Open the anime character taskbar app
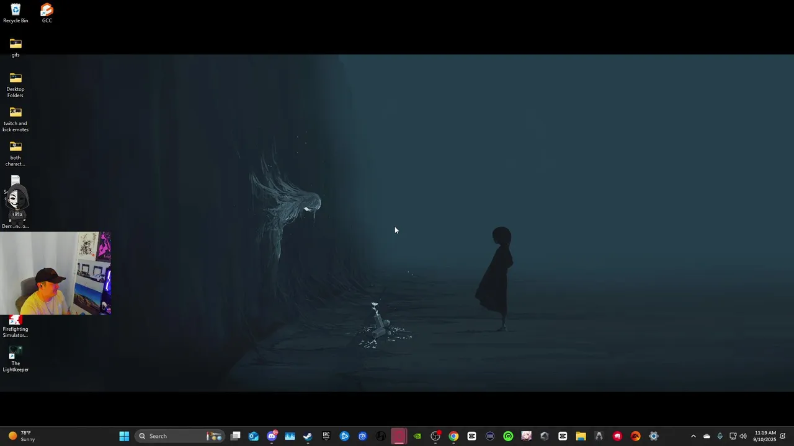The width and height of the screenshot is (794, 446). click(x=526, y=436)
